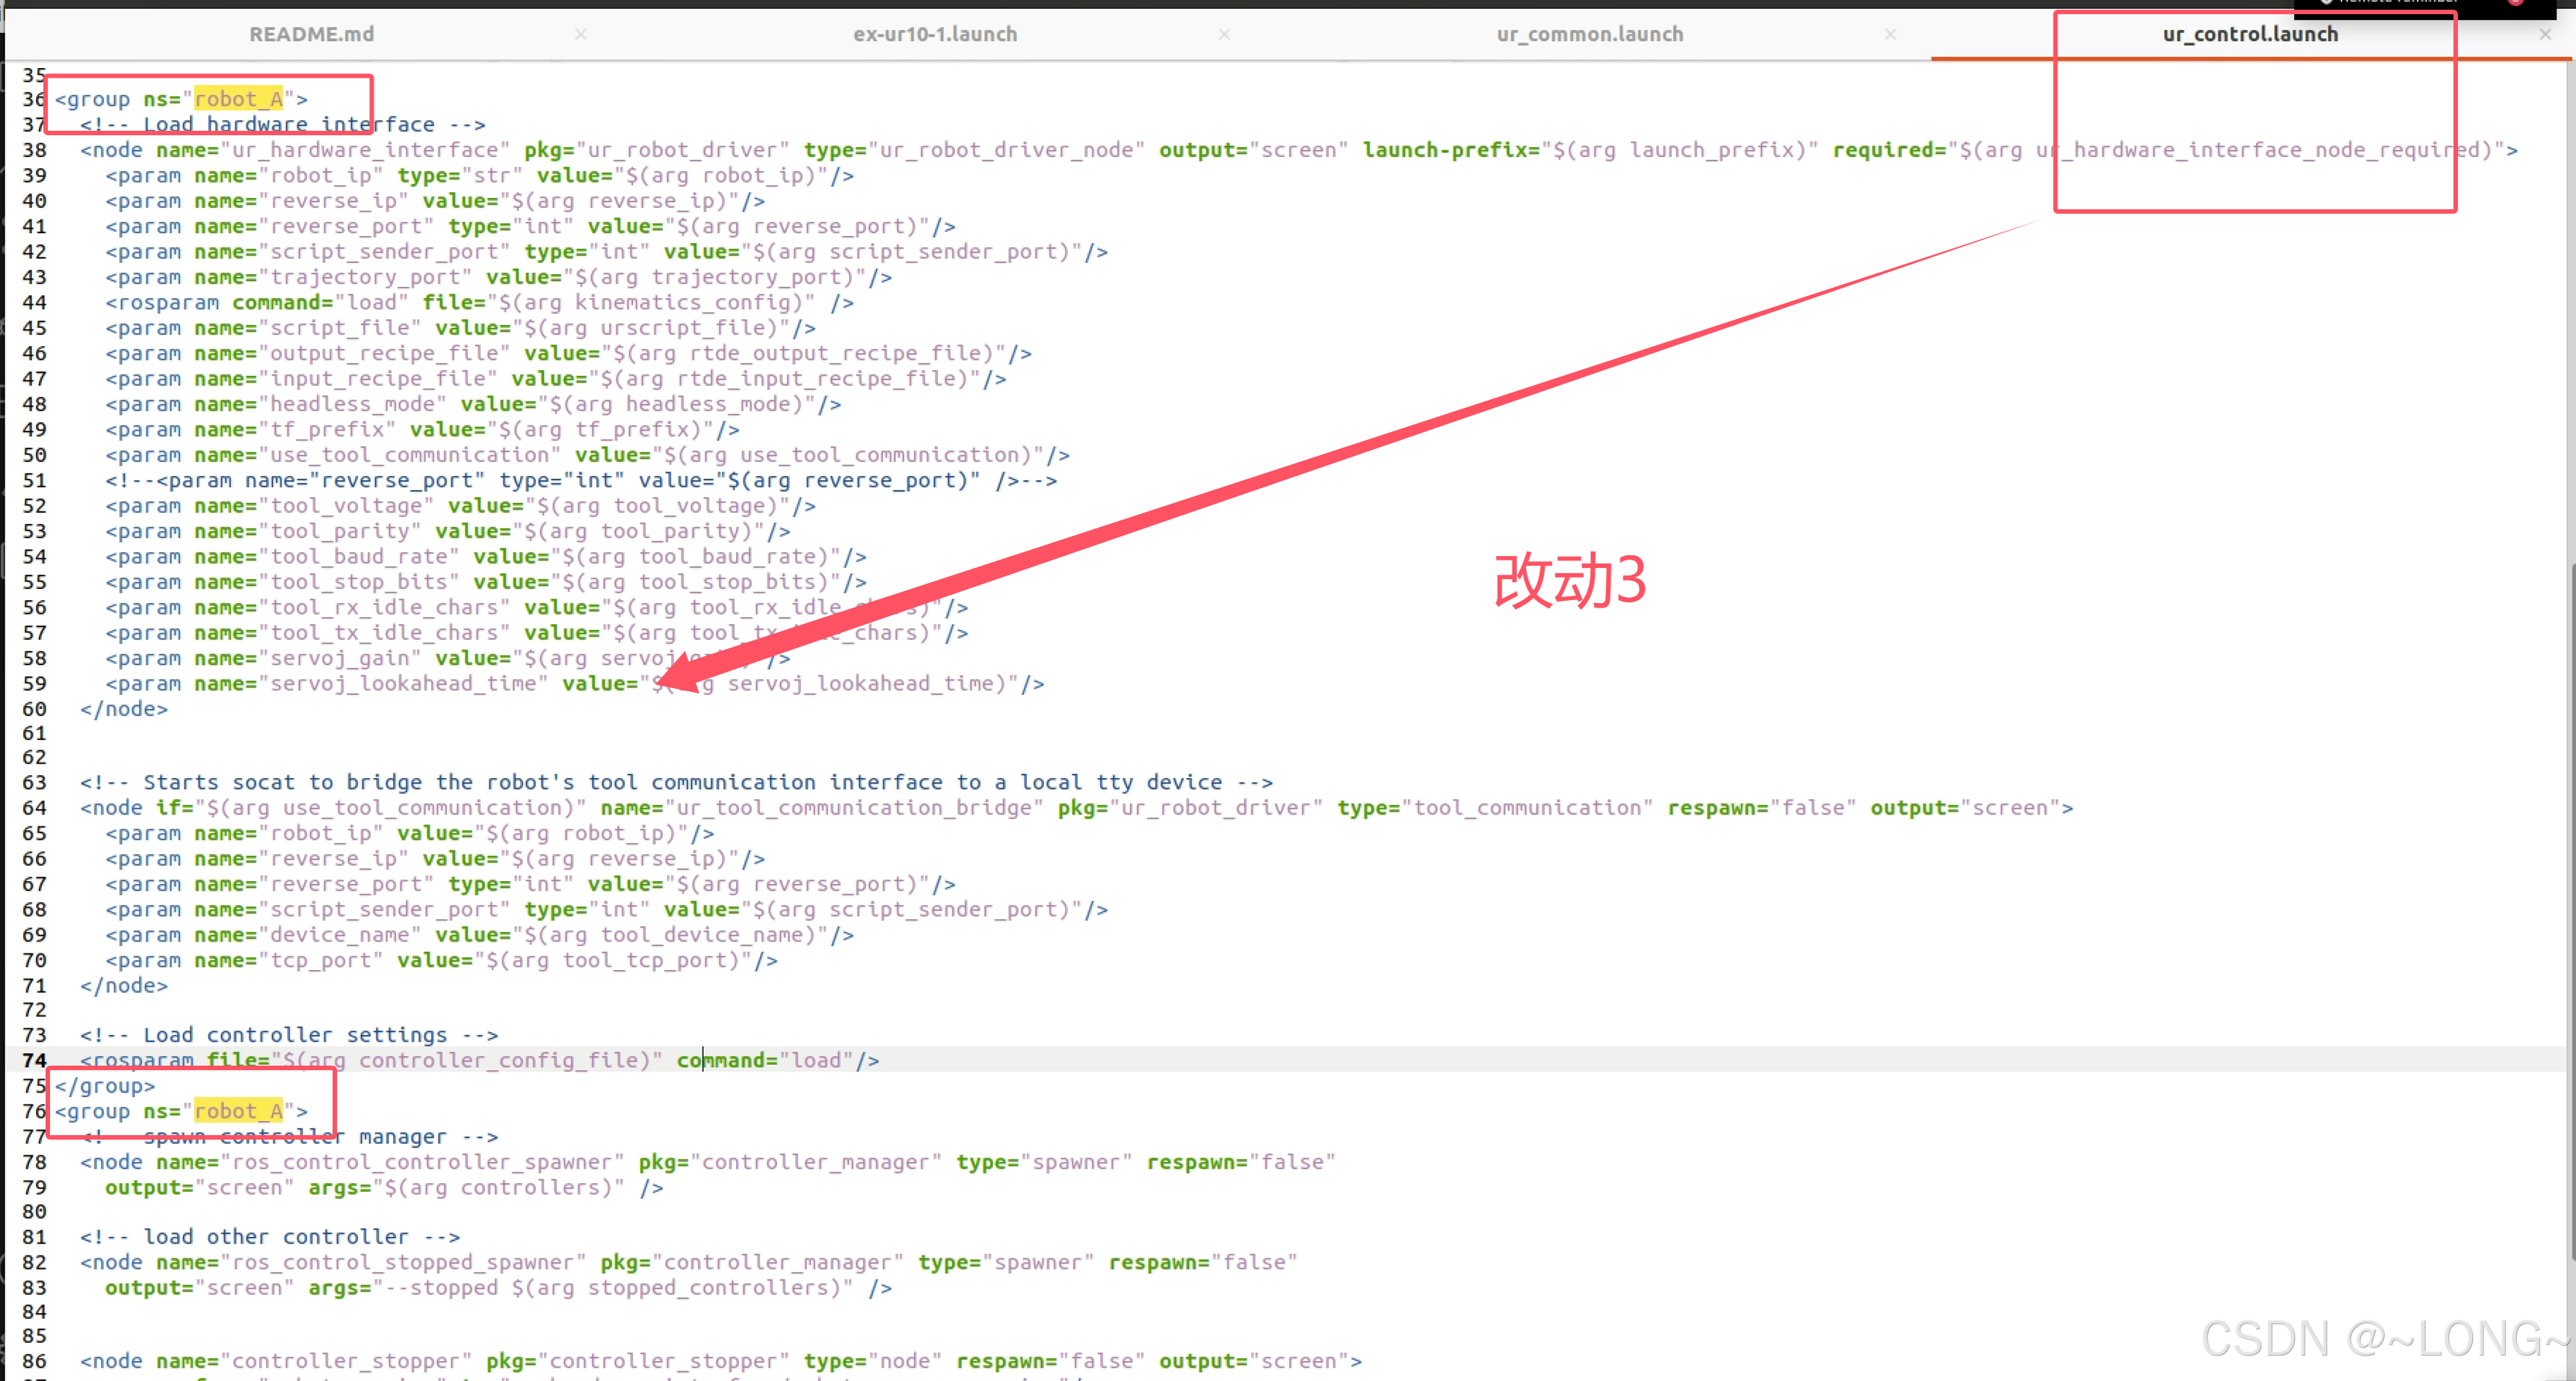Click the ur_tool_communication_bridge node name
Image resolution: width=2576 pixels, height=1381 pixels.
click(854, 808)
